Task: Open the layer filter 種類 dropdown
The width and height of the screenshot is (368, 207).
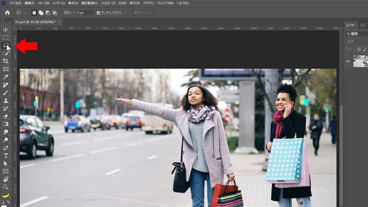Action: 357,34
